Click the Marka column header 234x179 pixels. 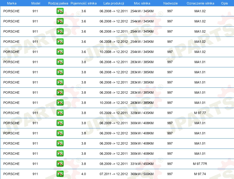click(12, 3)
